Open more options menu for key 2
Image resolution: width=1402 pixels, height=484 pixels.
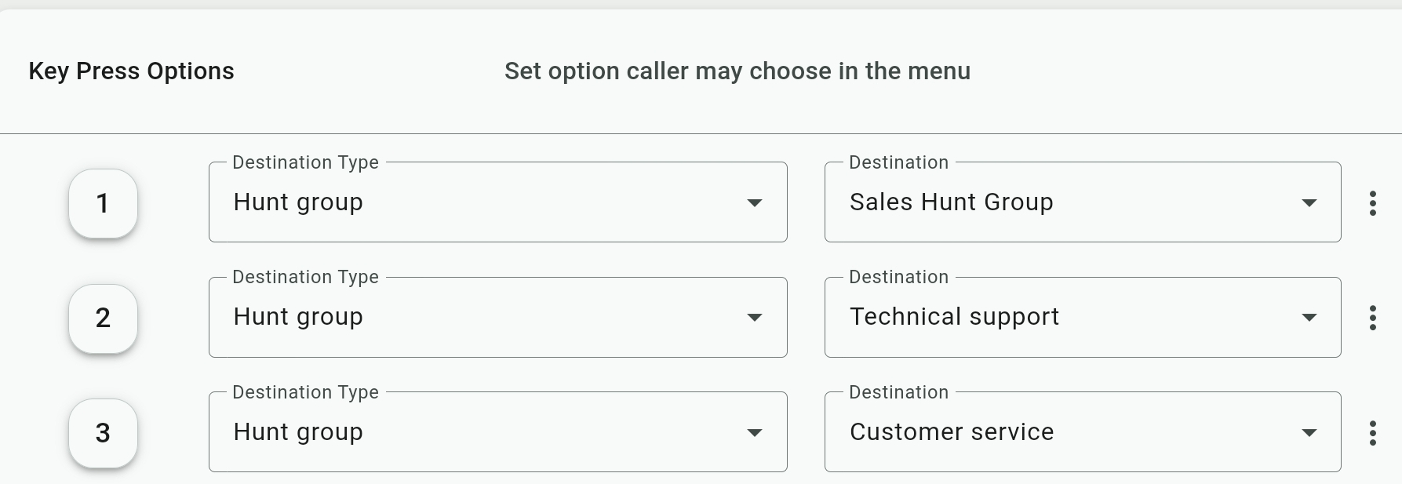tap(1372, 318)
